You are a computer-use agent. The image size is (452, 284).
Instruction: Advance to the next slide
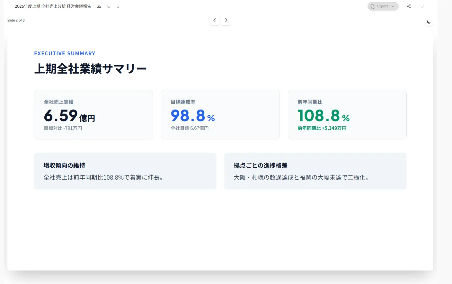pos(226,20)
